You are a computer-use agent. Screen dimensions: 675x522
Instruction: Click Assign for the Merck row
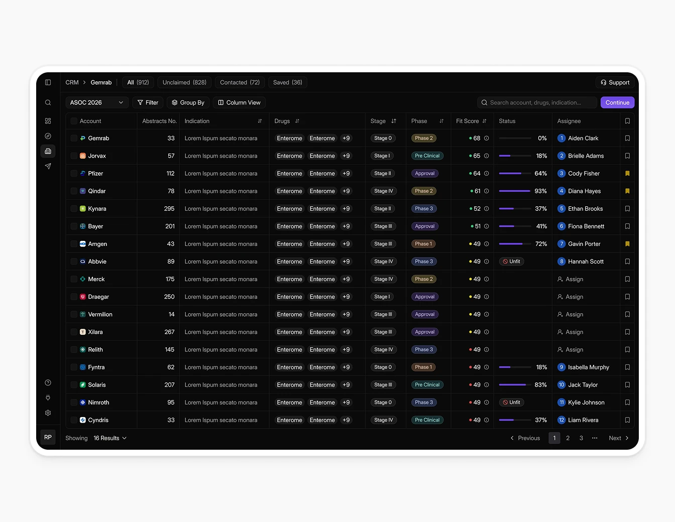(x=571, y=279)
